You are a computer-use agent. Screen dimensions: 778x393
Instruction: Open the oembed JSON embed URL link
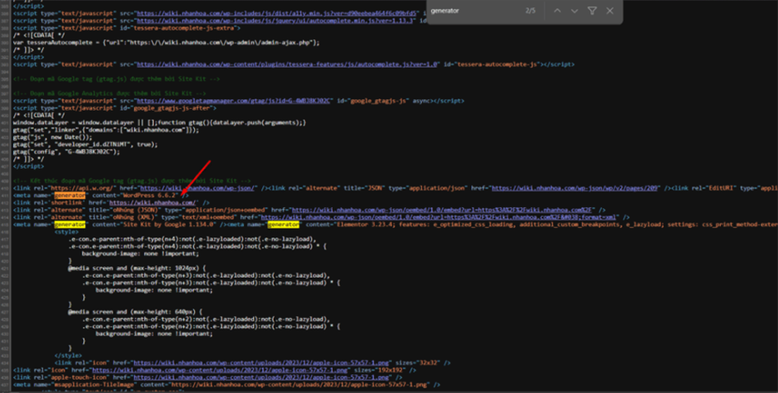(443, 210)
